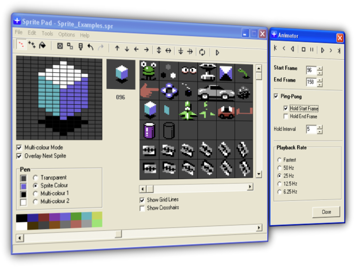This screenshot has width=354, height=267.
Task: Open animator with play triangle icon
Action: point(217,53)
